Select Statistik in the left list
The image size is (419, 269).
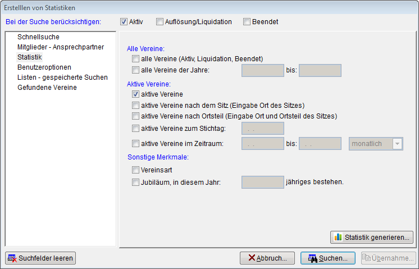coord(30,57)
